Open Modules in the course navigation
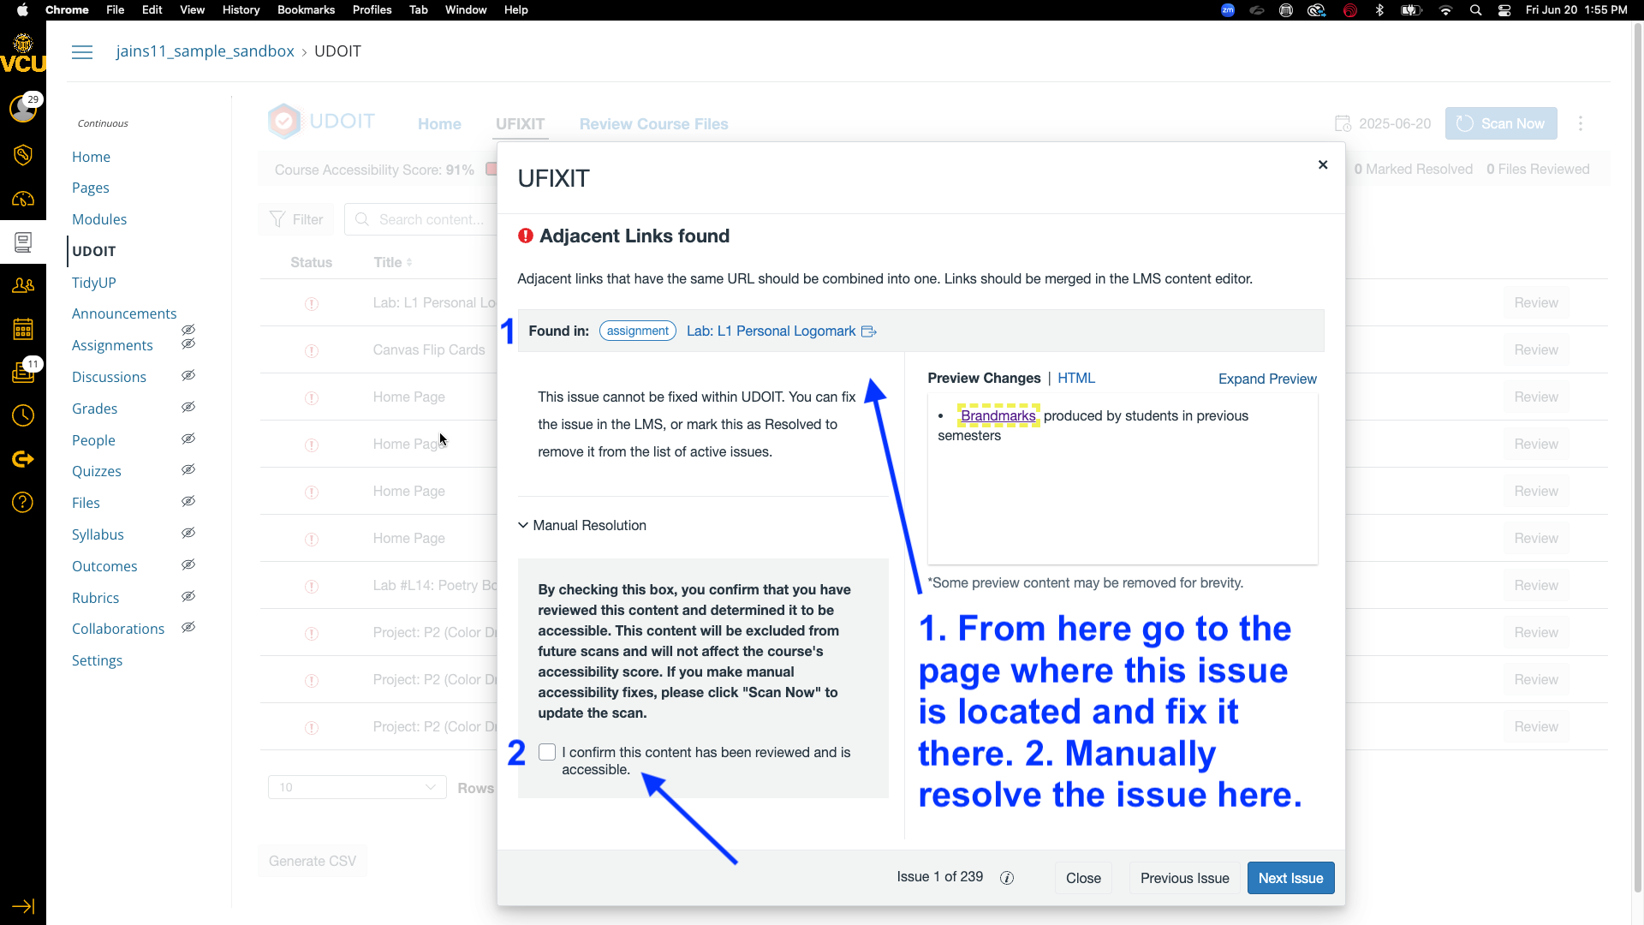The image size is (1644, 925). tap(99, 219)
